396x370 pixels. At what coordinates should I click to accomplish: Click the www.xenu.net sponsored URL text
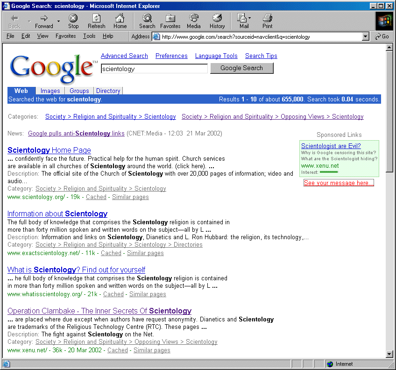[320, 166]
